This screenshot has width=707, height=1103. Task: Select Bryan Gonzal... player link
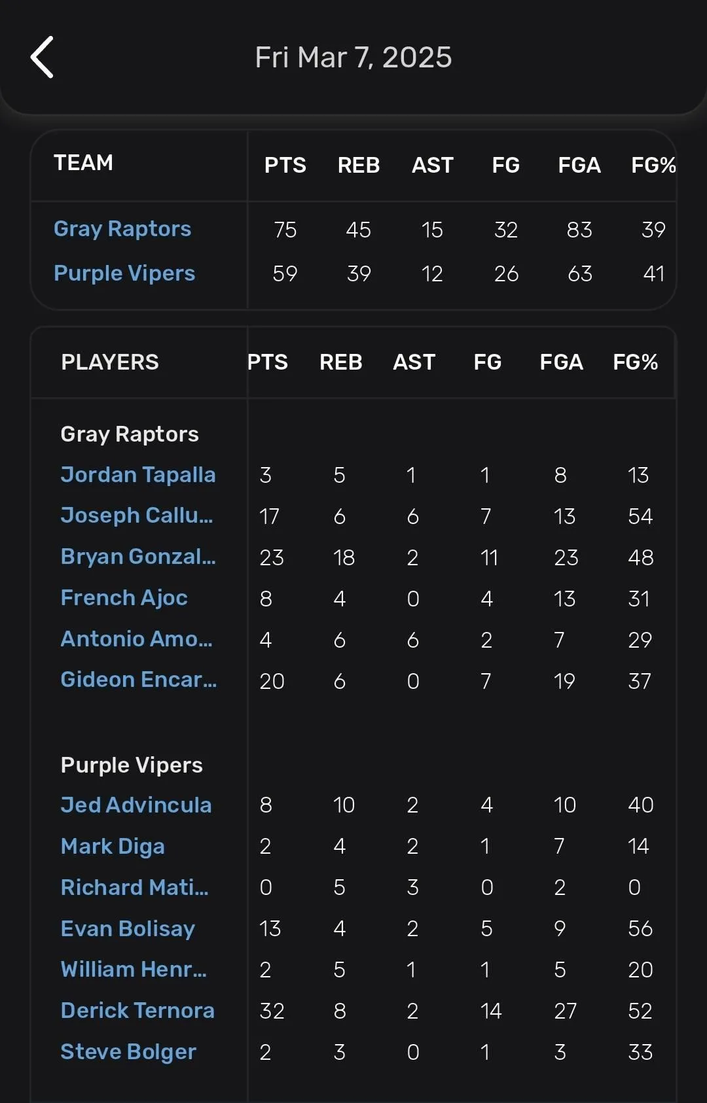point(138,557)
